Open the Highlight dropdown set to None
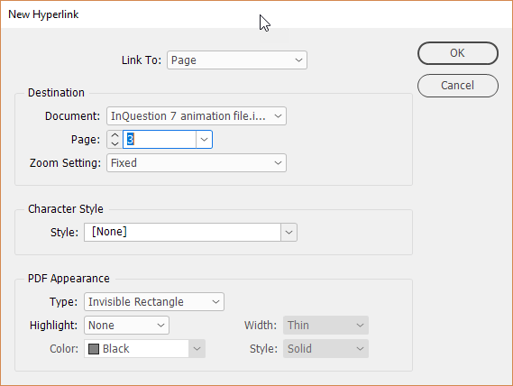 tap(126, 325)
